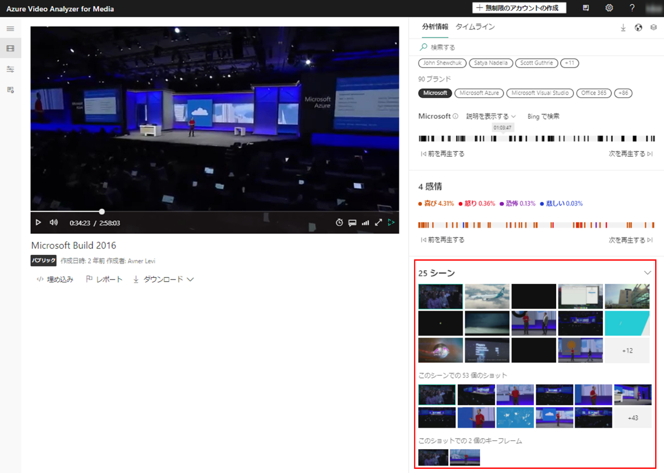Mute the video via the speaker icon
The height and width of the screenshot is (473, 664).
click(x=54, y=222)
